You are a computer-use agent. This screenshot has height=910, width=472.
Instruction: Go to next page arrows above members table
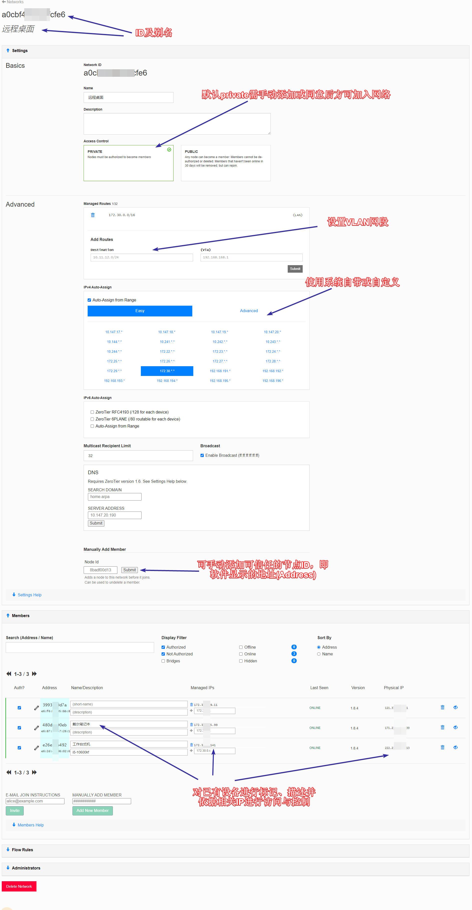tap(34, 674)
